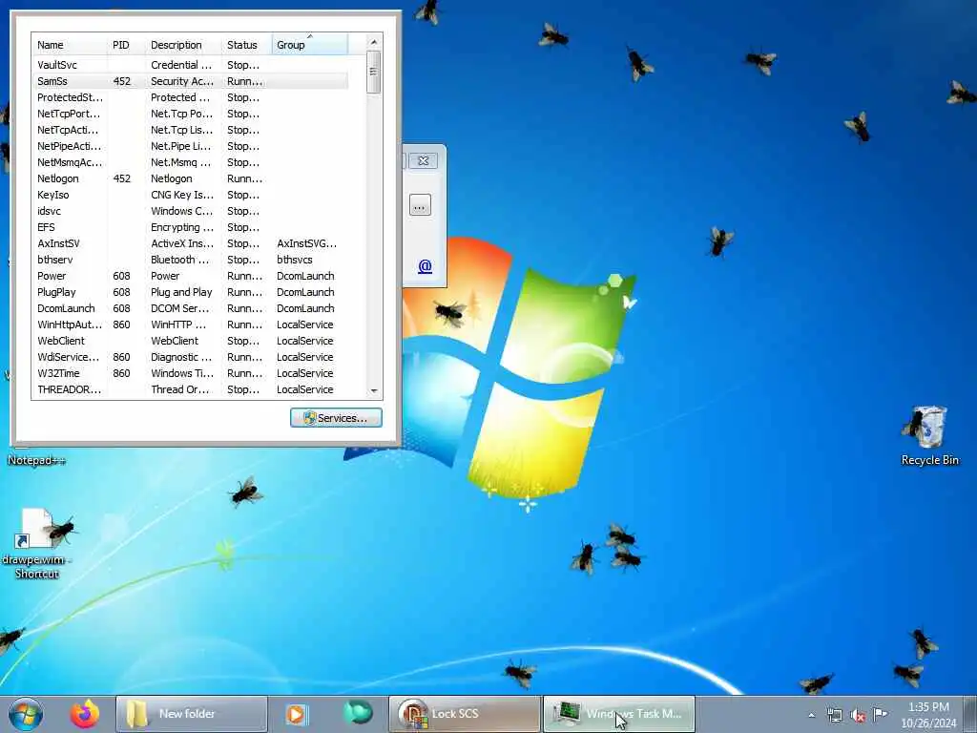Select the WinHttpAut... service row
The image size is (977, 733).
point(190,325)
